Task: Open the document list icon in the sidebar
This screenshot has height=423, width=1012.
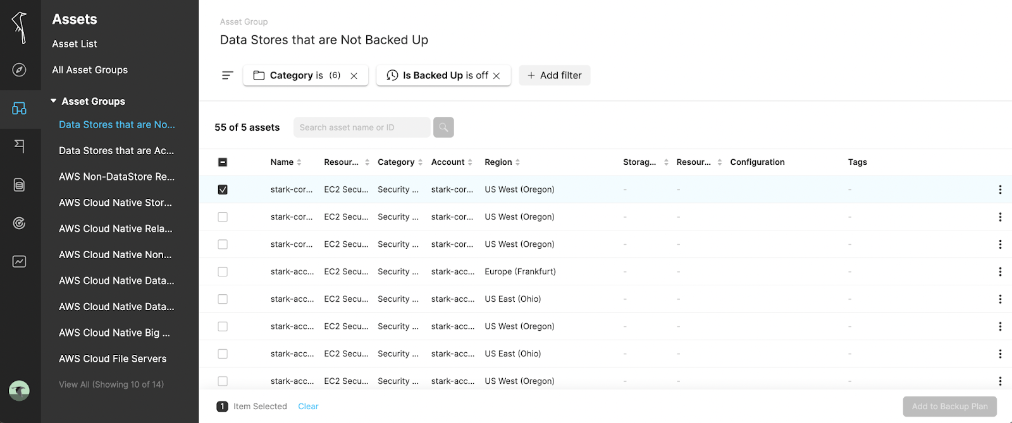Action: 20,185
